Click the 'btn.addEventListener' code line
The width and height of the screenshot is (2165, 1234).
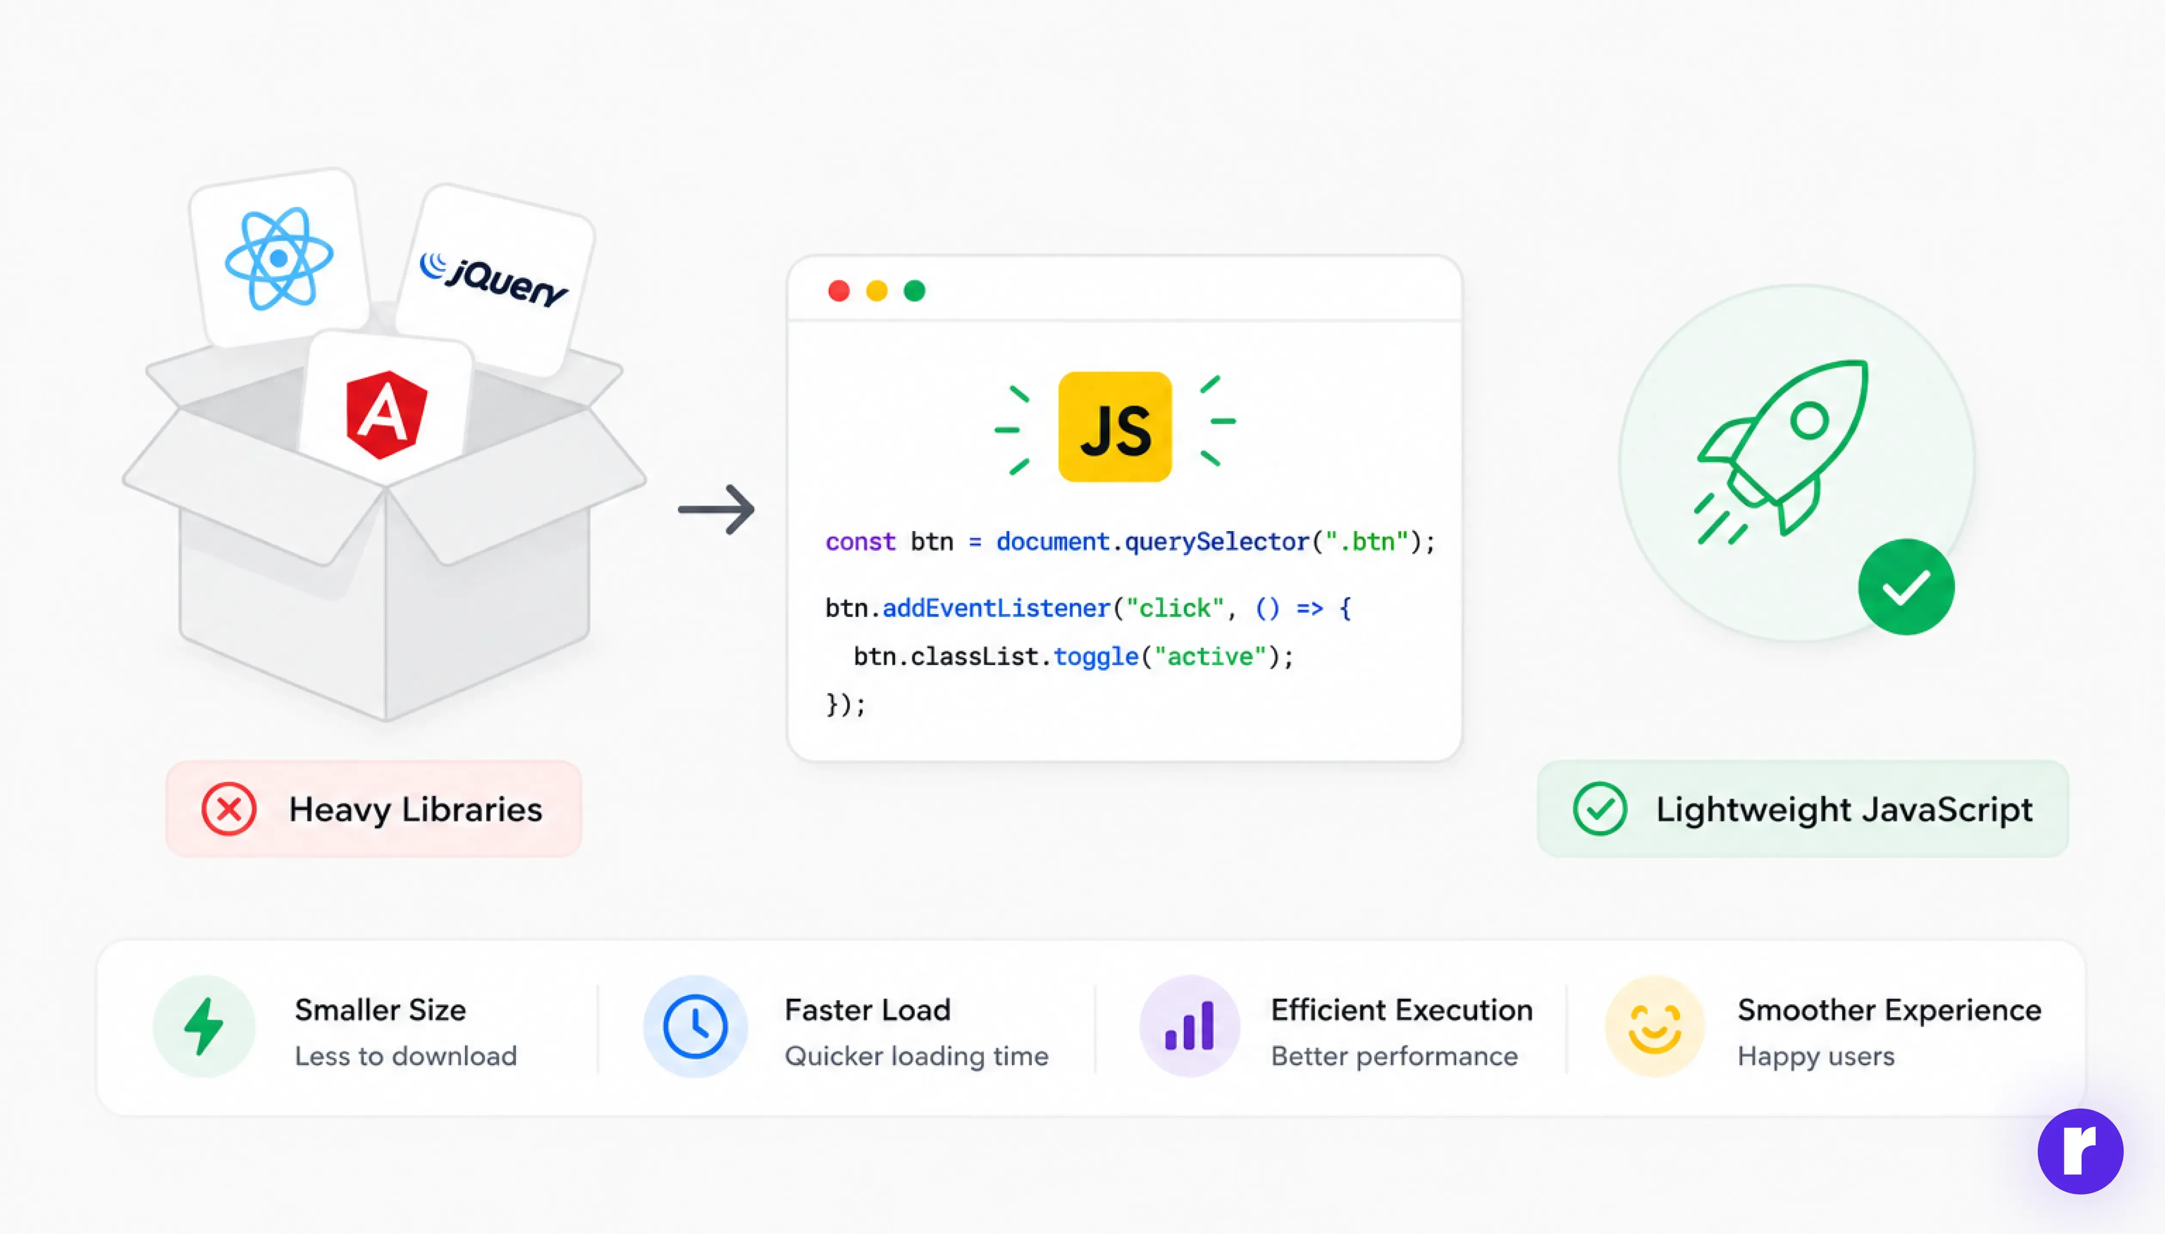pyautogui.click(x=1088, y=608)
